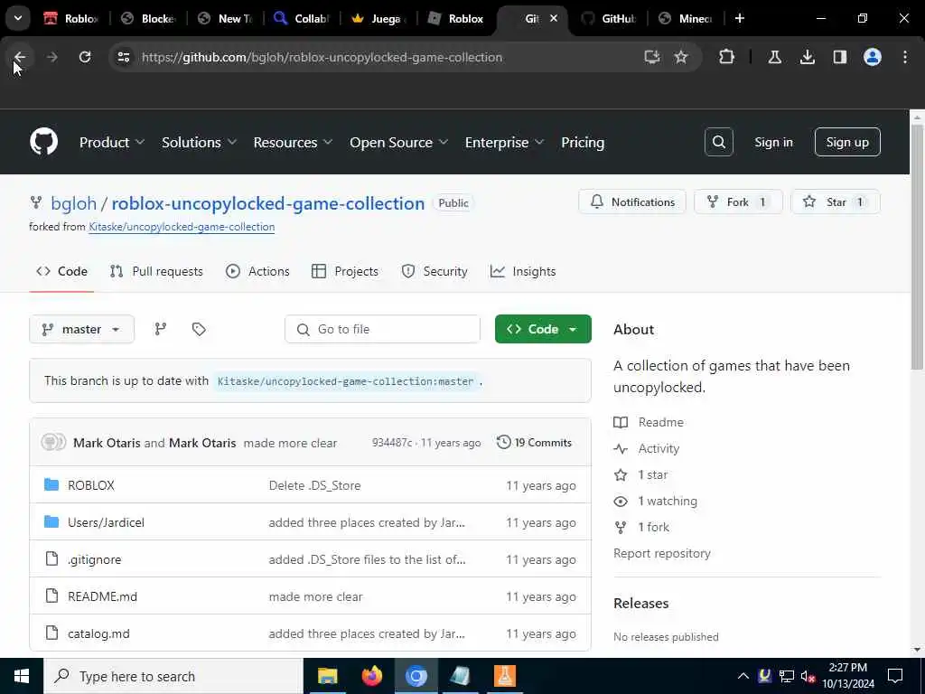
Task: Open README.md file
Action: [x=103, y=596]
